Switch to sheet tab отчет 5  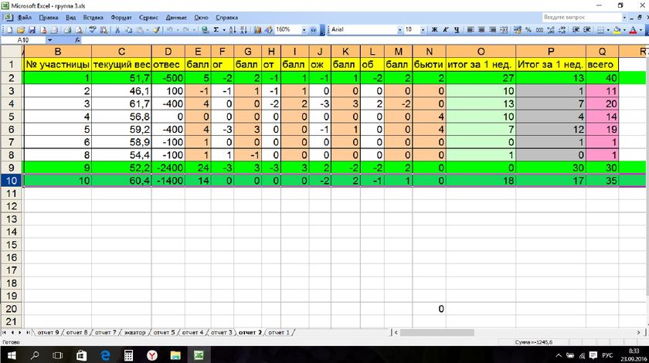click(164, 332)
